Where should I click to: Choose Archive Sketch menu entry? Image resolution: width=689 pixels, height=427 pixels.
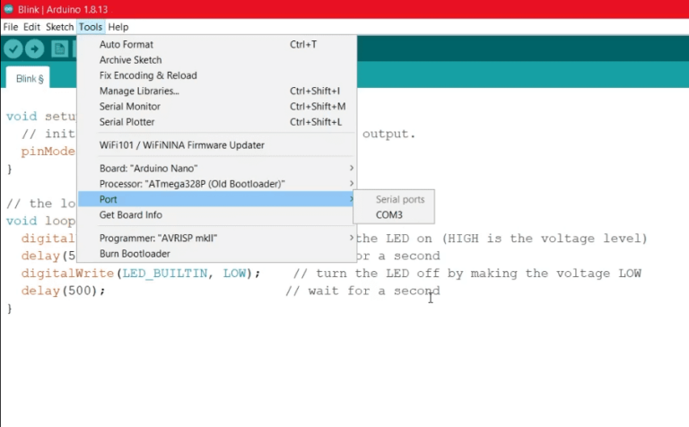tap(217, 60)
